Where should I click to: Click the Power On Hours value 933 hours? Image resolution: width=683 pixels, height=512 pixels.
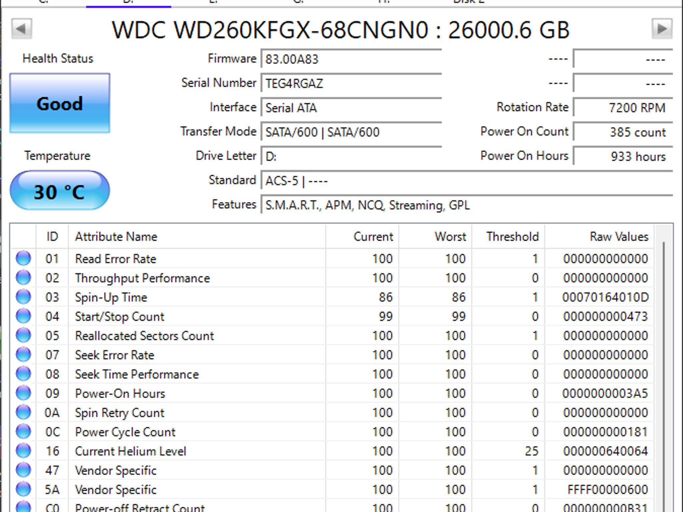623,156
